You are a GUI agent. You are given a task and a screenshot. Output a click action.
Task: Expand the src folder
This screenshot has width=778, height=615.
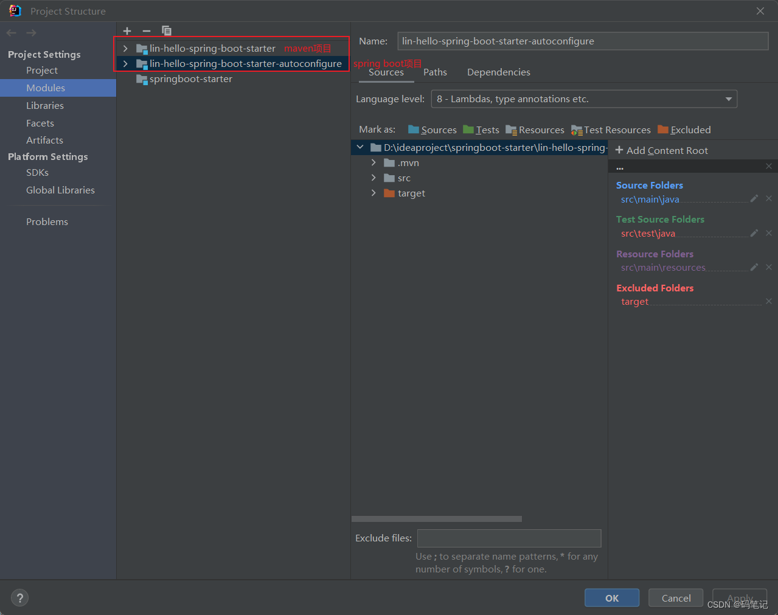[x=373, y=178]
